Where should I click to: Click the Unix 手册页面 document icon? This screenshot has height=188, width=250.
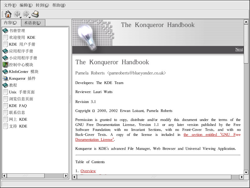(5, 92)
